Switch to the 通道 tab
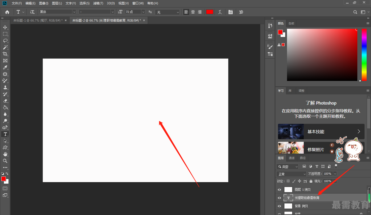 tap(292, 158)
